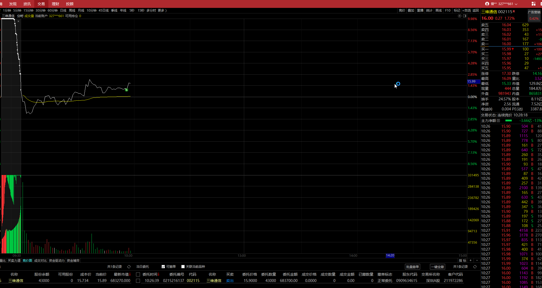Open the 主力净额 list expander icon
Viewport: 542px width, 288px height.
point(498,121)
